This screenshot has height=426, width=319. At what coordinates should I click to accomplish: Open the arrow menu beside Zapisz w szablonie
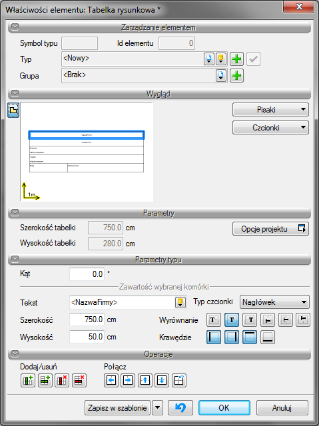tap(158, 408)
